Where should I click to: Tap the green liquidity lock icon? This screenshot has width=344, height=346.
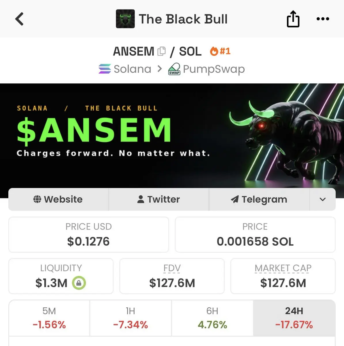pos(79,283)
